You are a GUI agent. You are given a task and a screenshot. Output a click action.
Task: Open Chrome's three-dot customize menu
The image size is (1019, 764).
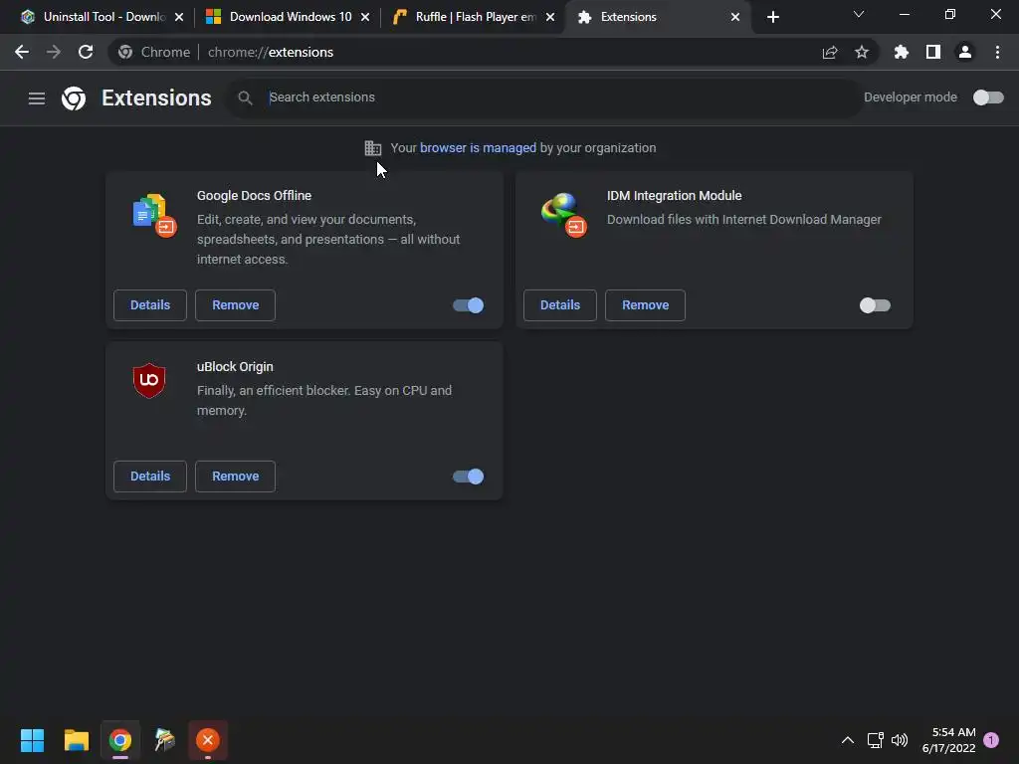[x=997, y=52]
